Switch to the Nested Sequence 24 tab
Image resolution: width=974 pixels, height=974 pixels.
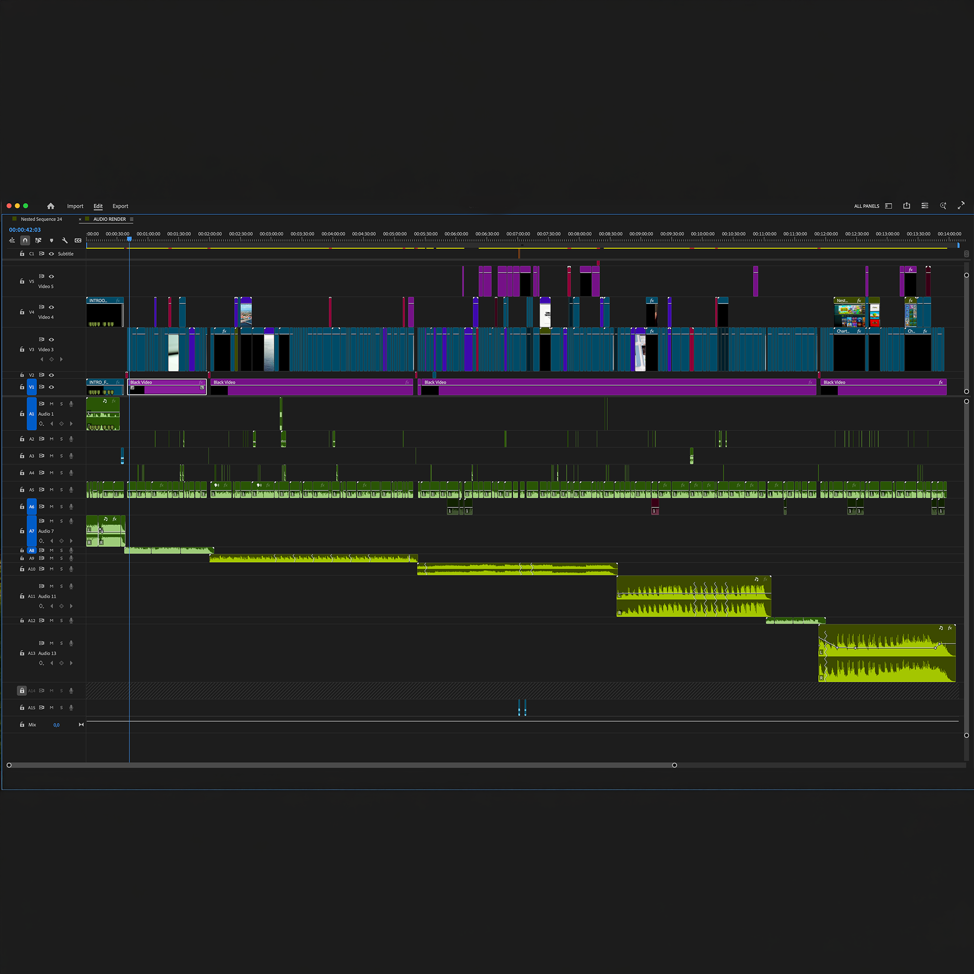pyautogui.click(x=41, y=219)
